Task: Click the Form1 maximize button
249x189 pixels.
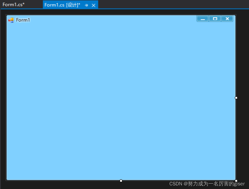Action: pyautogui.click(x=215, y=19)
